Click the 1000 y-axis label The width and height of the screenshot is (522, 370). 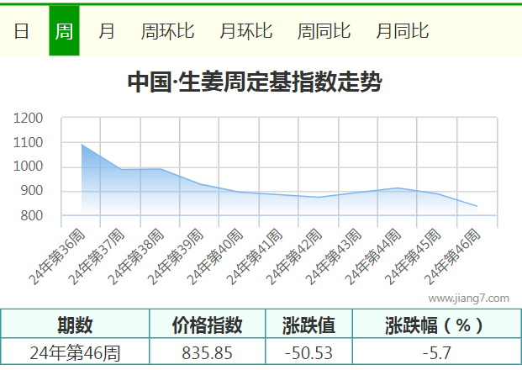(x=28, y=166)
